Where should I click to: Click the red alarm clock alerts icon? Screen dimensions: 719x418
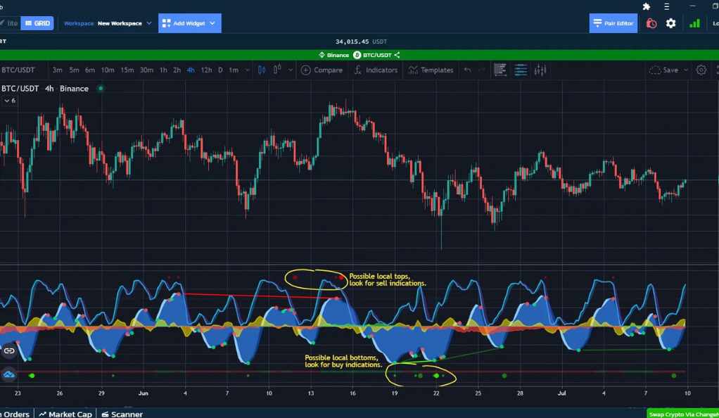651,23
